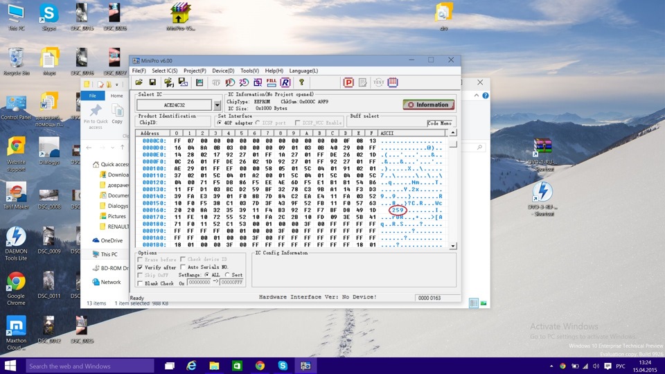Click the File tab in File Explorer
The image size is (665, 374).
coord(92,96)
